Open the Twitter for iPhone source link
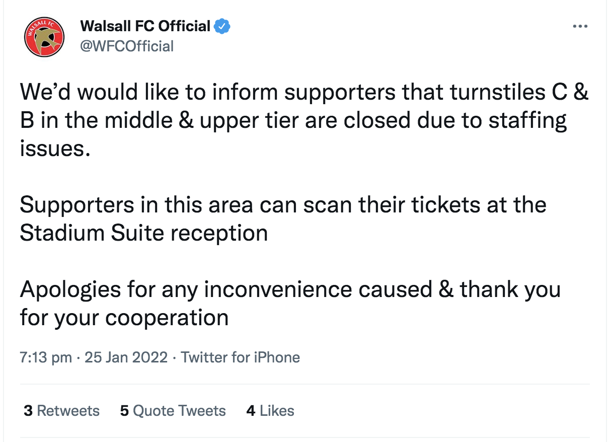This screenshot has width=613, height=442. (x=240, y=357)
